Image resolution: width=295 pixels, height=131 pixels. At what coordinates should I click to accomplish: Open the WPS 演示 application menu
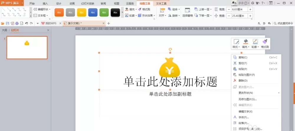(12, 3)
